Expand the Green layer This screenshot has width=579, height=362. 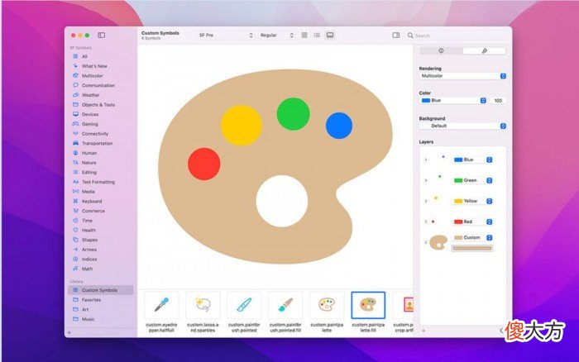click(x=426, y=180)
